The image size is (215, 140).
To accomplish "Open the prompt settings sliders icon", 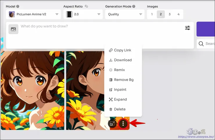I will coord(188,28).
